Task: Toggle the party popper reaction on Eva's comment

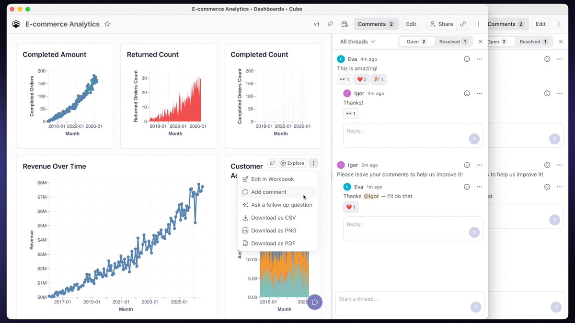Action: tap(379, 79)
